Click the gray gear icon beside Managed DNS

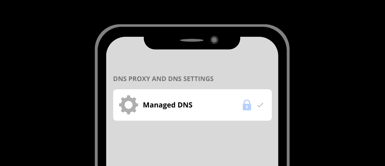(128, 105)
